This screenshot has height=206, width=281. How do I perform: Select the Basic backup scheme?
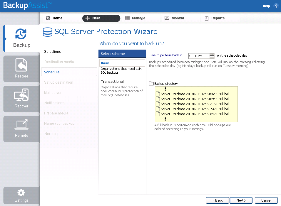(122, 63)
